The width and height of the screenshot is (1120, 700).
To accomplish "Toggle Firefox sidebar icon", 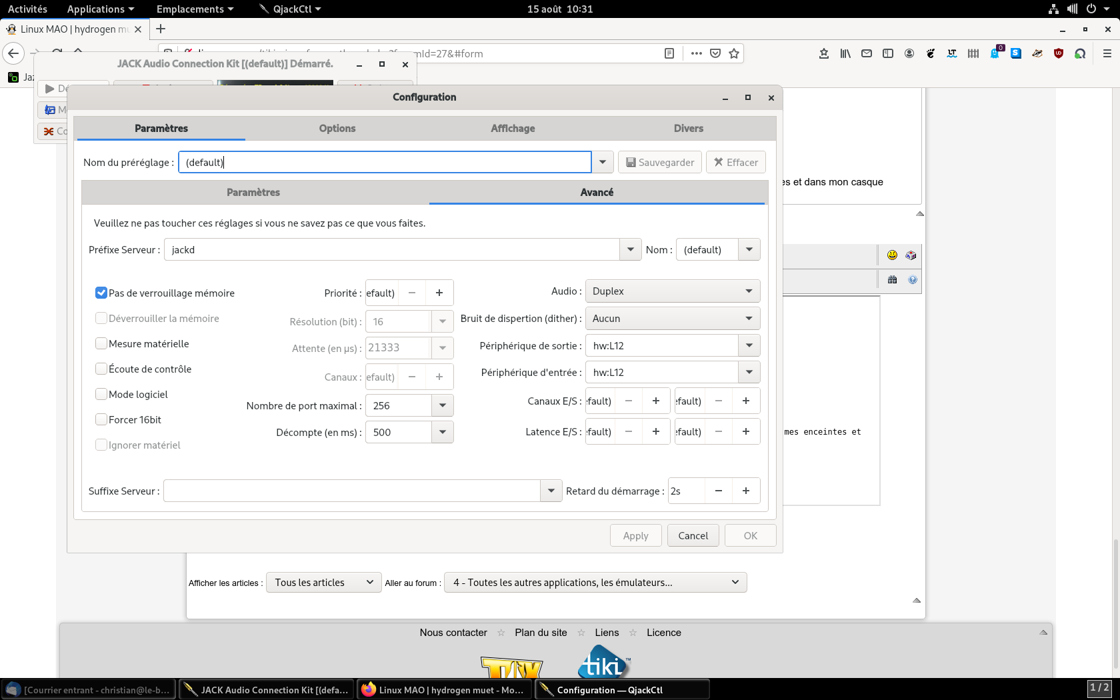I will pyautogui.click(x=888, y=53).
